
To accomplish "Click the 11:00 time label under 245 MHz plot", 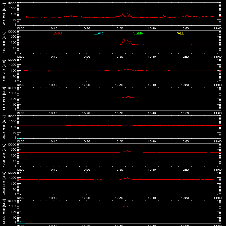I will point(218,29).
